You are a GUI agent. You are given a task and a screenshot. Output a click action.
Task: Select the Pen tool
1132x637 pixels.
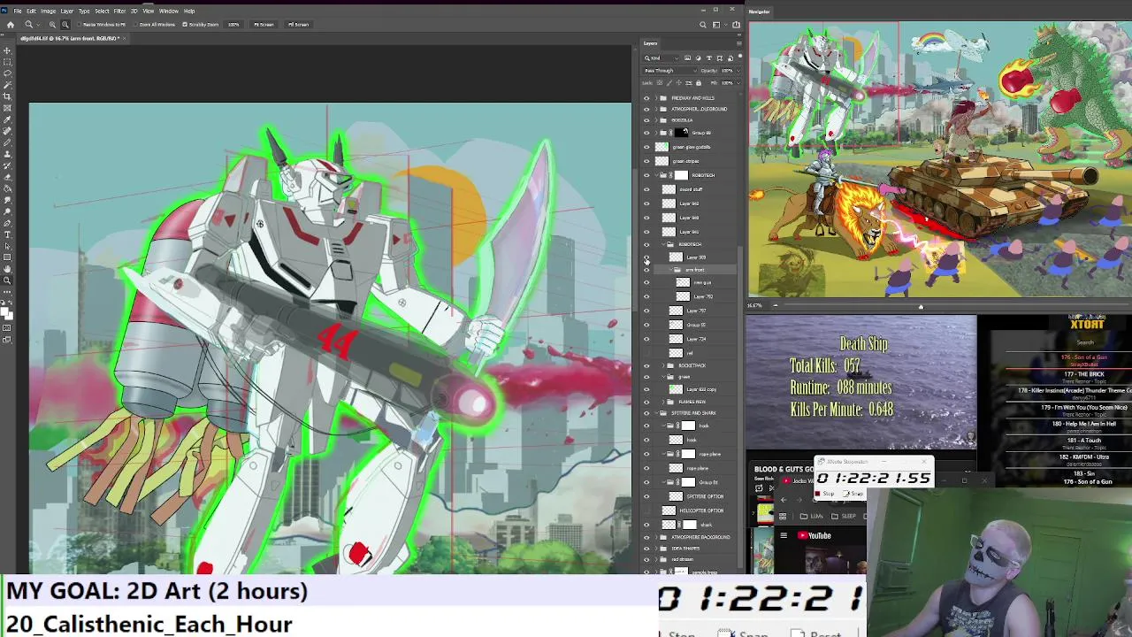[x=7, y=223]
